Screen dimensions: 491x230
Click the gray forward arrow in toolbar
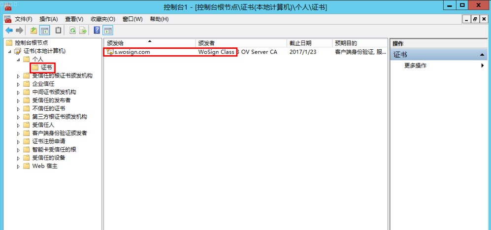click(19, 31)
